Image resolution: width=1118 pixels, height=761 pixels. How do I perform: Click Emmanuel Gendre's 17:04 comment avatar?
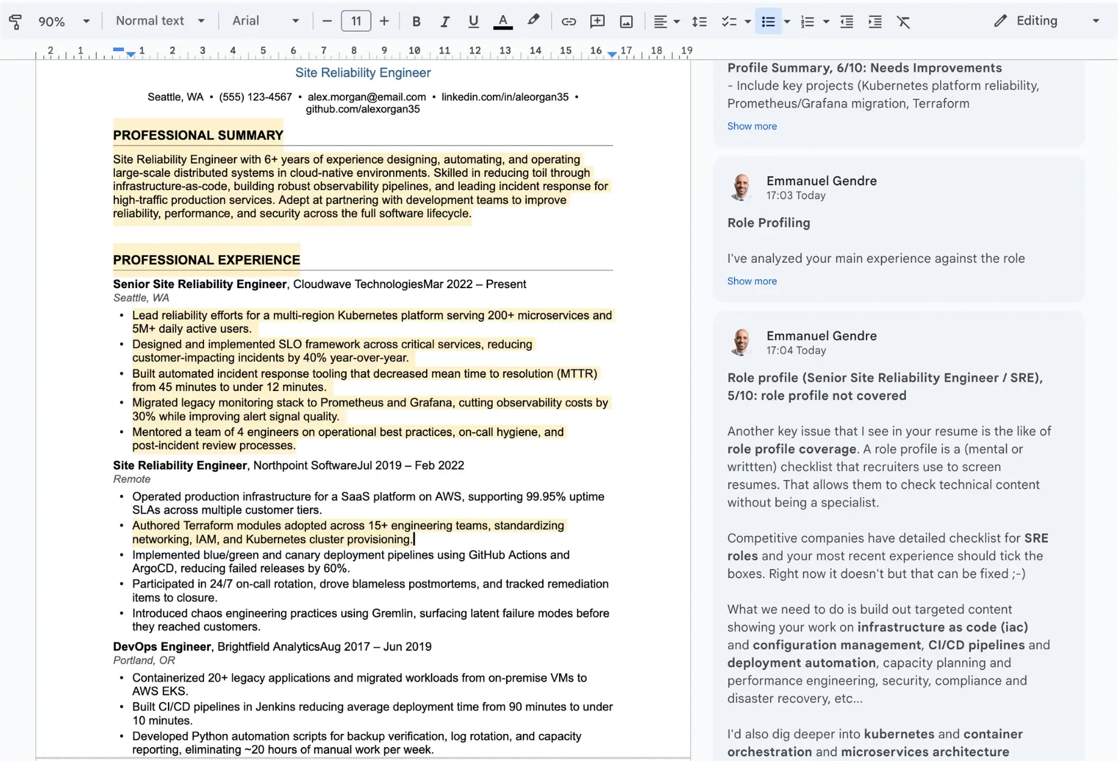741,342
